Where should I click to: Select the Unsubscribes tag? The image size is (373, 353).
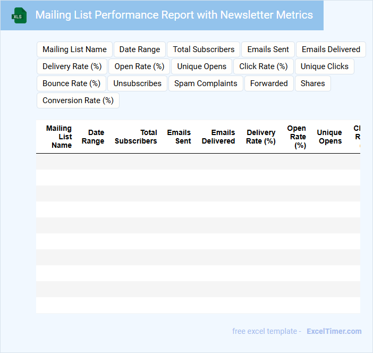coord(137,83)
